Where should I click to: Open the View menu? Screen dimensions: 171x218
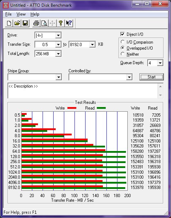(21, 14)
